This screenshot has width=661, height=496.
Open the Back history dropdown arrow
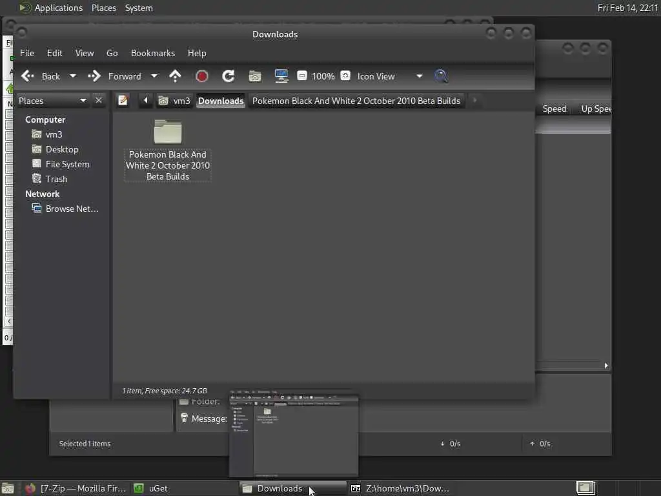point(72,76)
